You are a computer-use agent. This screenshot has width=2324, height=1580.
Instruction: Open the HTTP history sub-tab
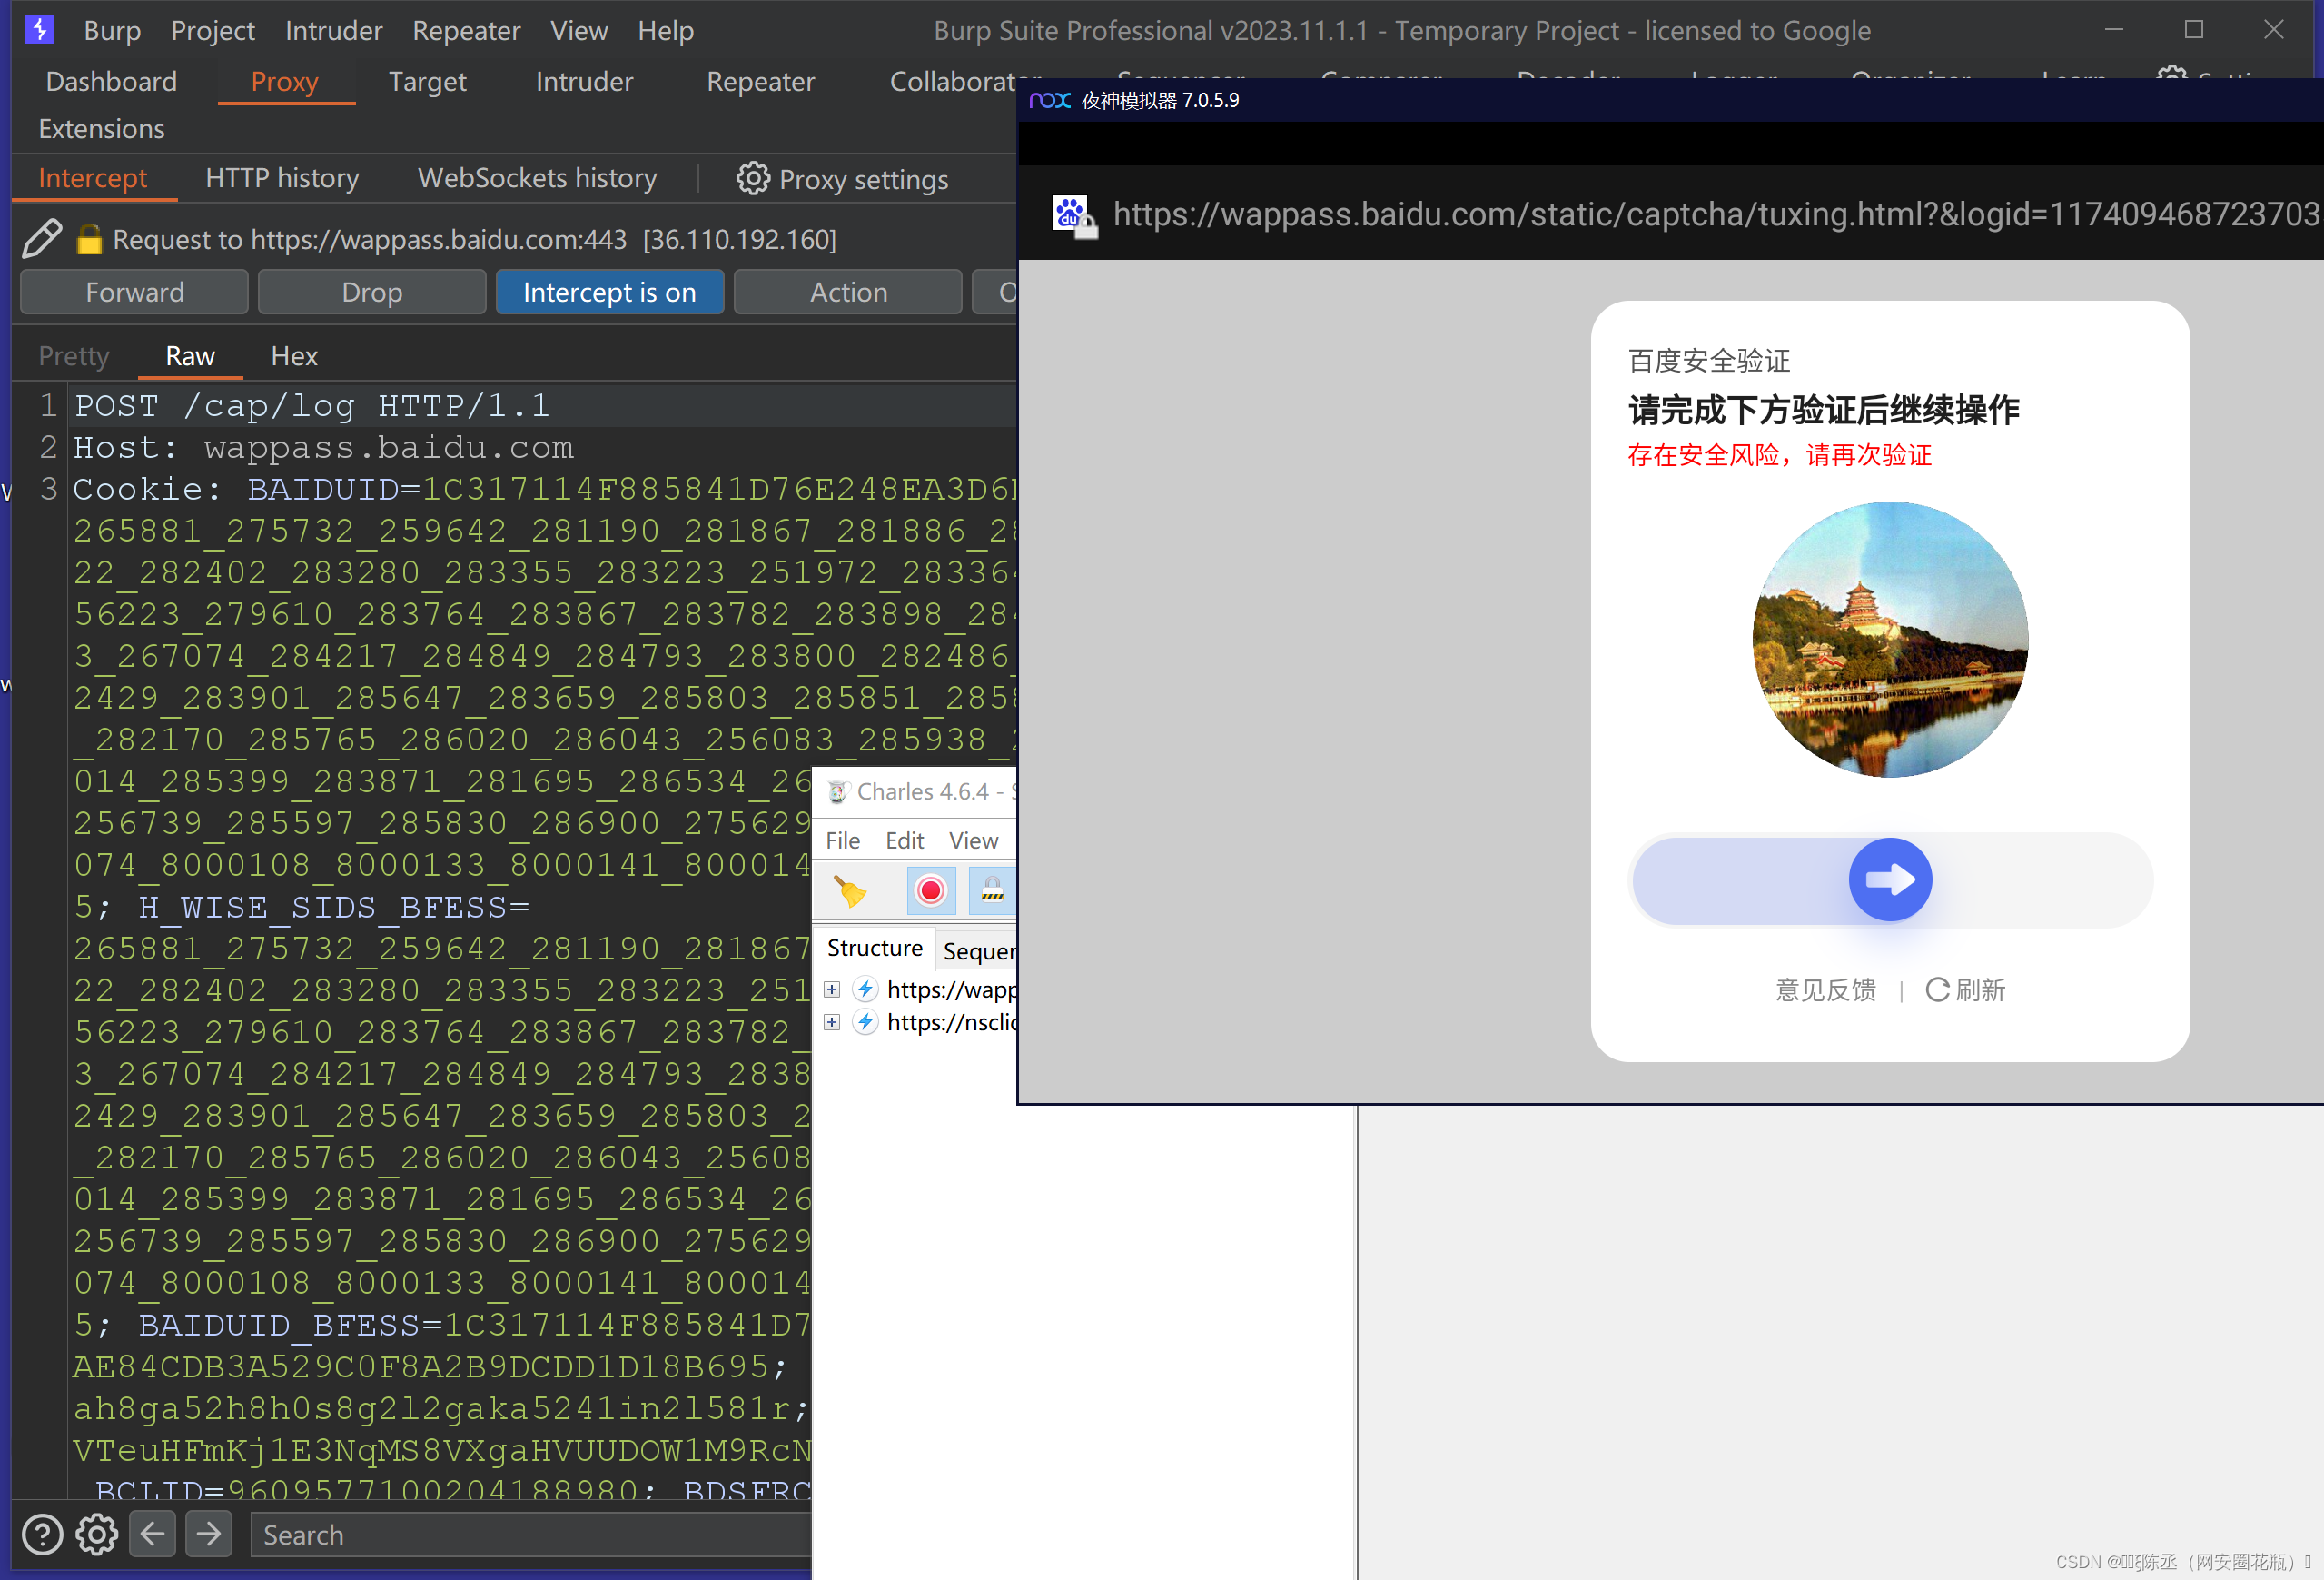(x=282, y=178)
